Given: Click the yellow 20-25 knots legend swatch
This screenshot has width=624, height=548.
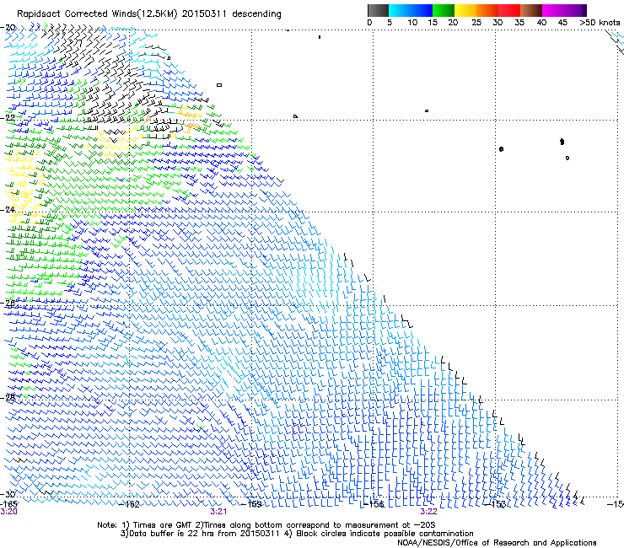Looking at the screenshot, I should point(465,10).
